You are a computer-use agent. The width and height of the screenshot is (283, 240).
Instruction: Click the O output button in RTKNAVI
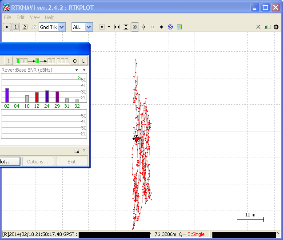pyautogui.click(x=75, y=61)
